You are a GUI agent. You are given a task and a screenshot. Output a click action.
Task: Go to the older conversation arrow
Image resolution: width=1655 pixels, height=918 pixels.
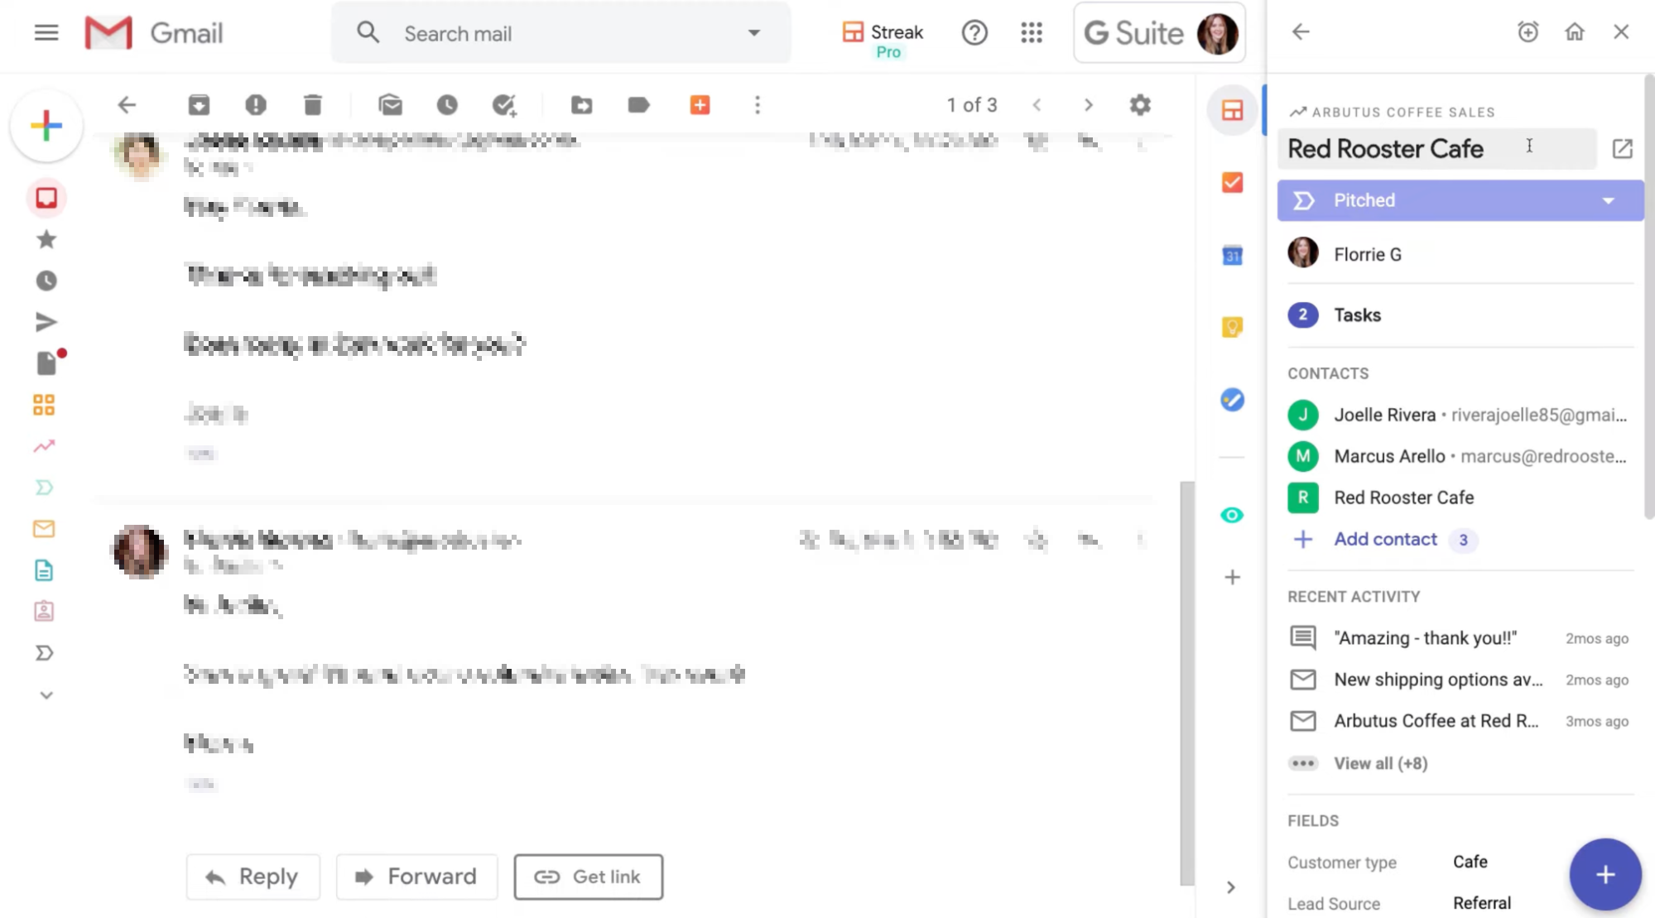(1089, 105)
